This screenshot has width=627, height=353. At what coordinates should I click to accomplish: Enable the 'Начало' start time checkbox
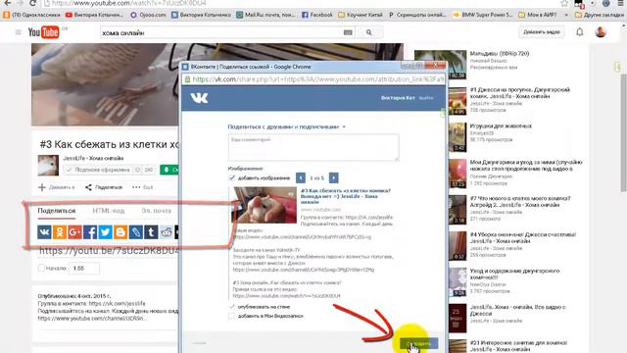[x=41, y=268]
